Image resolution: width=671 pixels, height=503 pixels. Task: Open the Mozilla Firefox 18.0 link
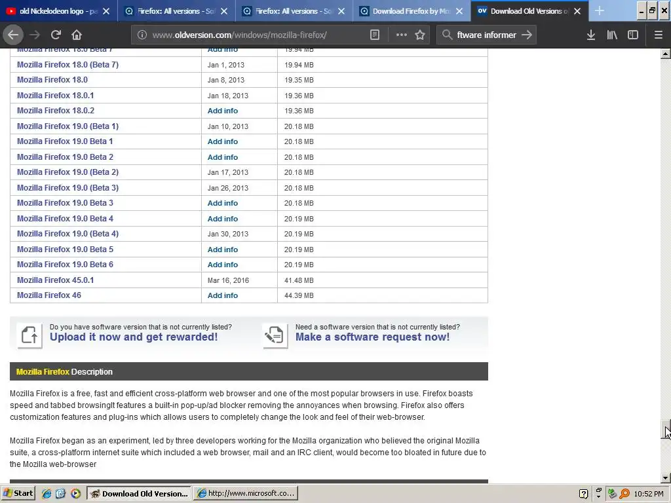(x=52, y=79)
